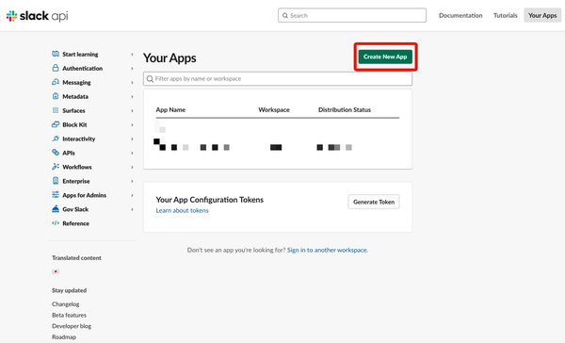
Task: Expand the Workflows section chevron
Action: pyautogui.click(x=132, y=167)
